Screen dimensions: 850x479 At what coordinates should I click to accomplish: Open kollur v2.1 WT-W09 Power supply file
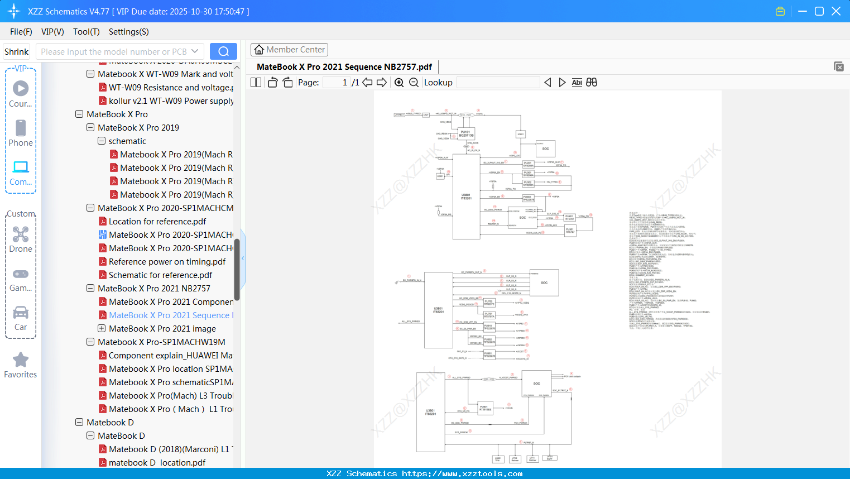pos(171,100)
